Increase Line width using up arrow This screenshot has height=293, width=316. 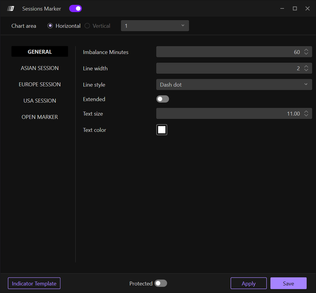pyautogui.click(x=306, y=66)
